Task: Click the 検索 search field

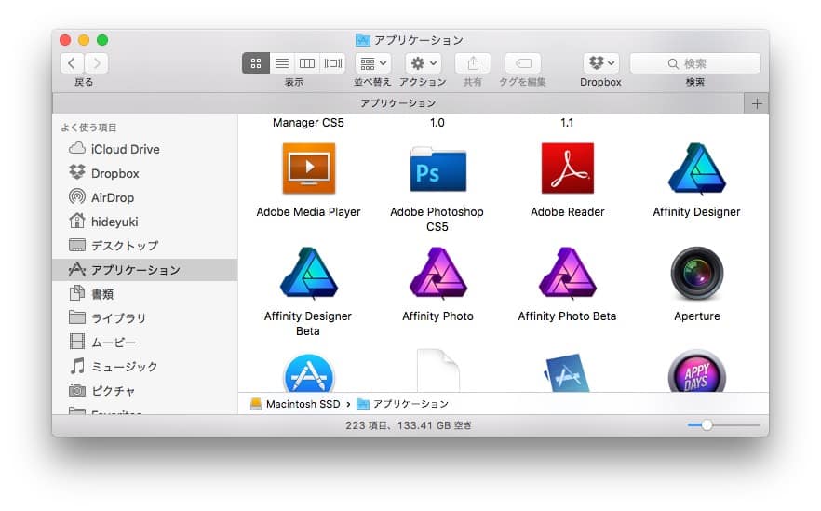Action: click(x=695, y=63)
